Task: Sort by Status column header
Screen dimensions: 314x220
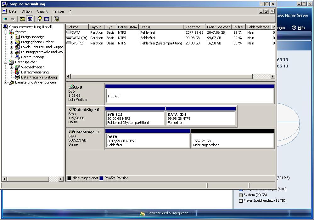Action: (161, 27)
